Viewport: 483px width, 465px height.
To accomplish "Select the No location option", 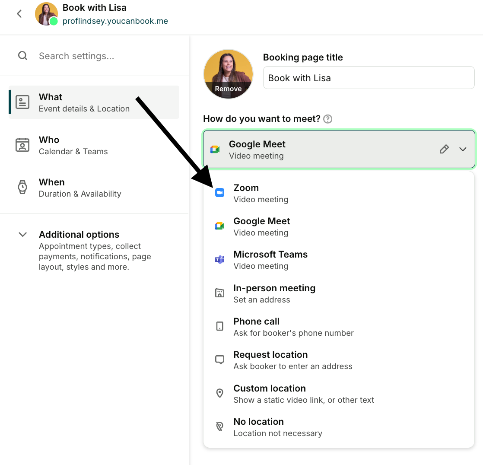I will point(339,427).
